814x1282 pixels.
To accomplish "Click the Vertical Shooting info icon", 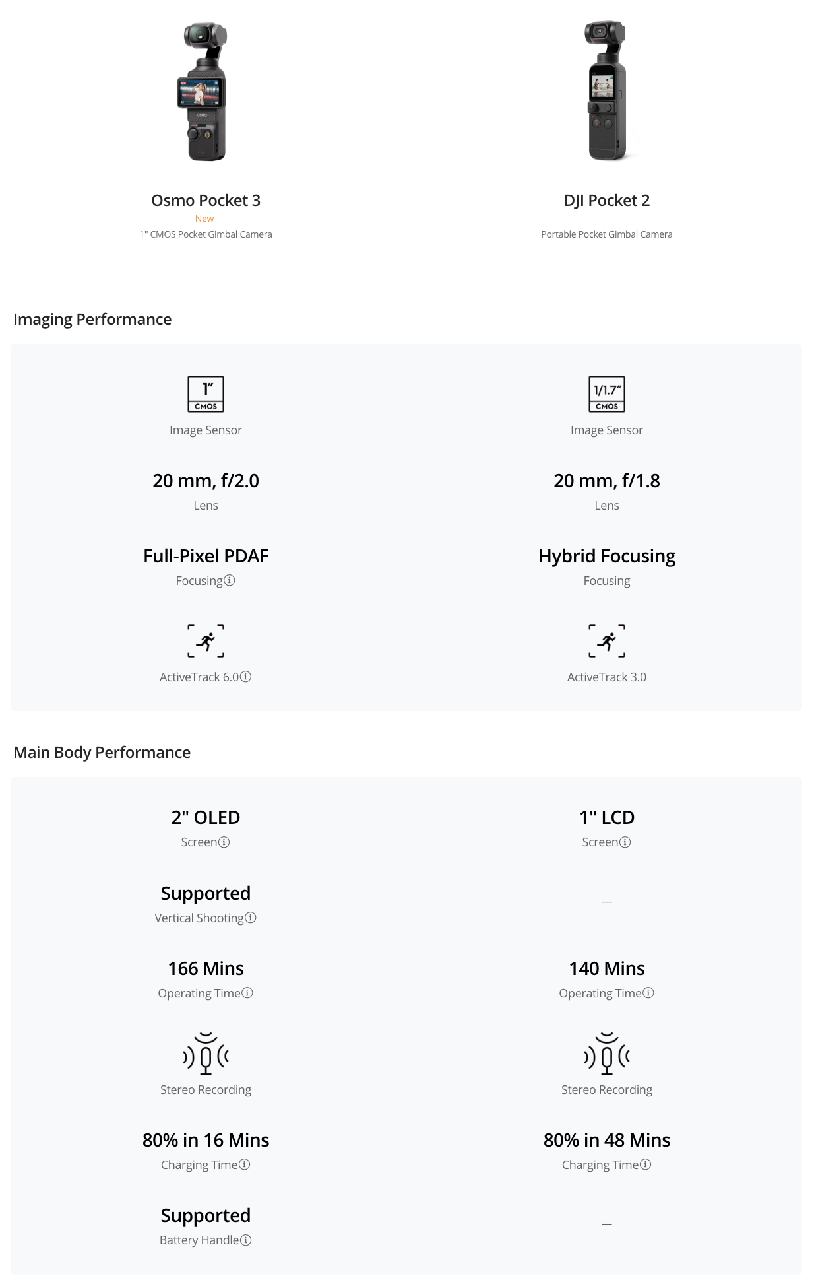I will pos(251,918).
